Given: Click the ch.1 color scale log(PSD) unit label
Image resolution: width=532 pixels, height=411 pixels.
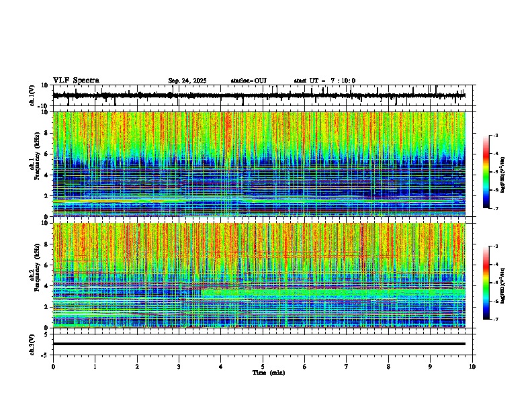Looking at the screenshot, I should click(x=503, y=175).
